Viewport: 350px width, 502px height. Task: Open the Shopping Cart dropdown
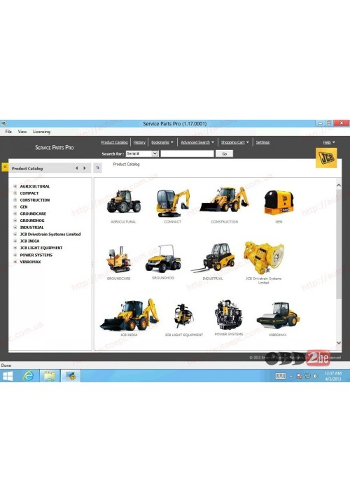[x=234, y=142]
